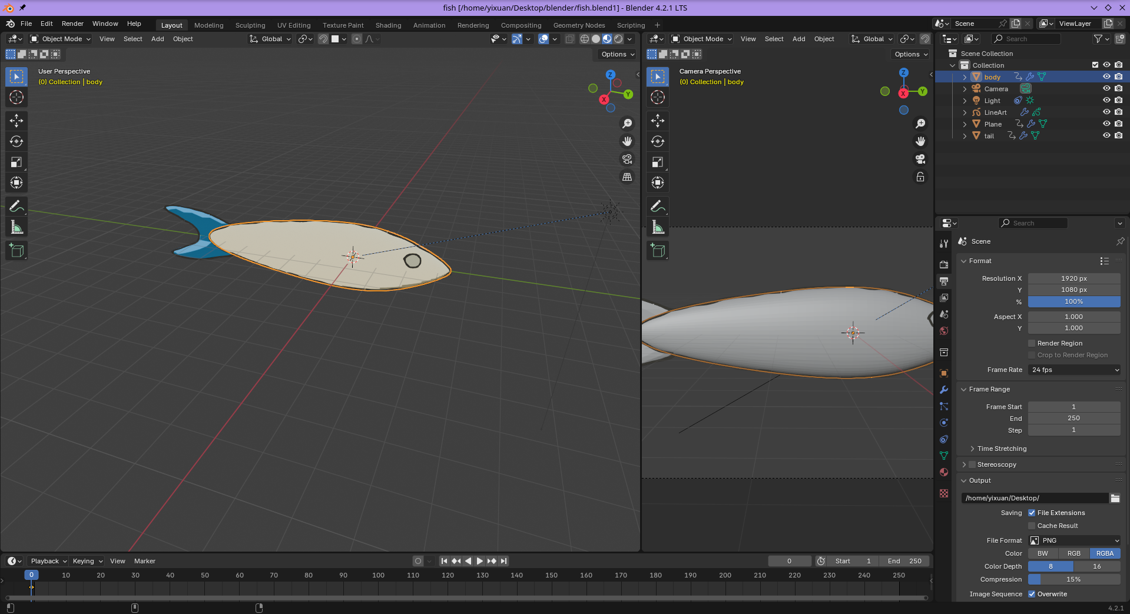
Task: Click the resolution percentage 100% slider
Action: (x=1074, y=301)
